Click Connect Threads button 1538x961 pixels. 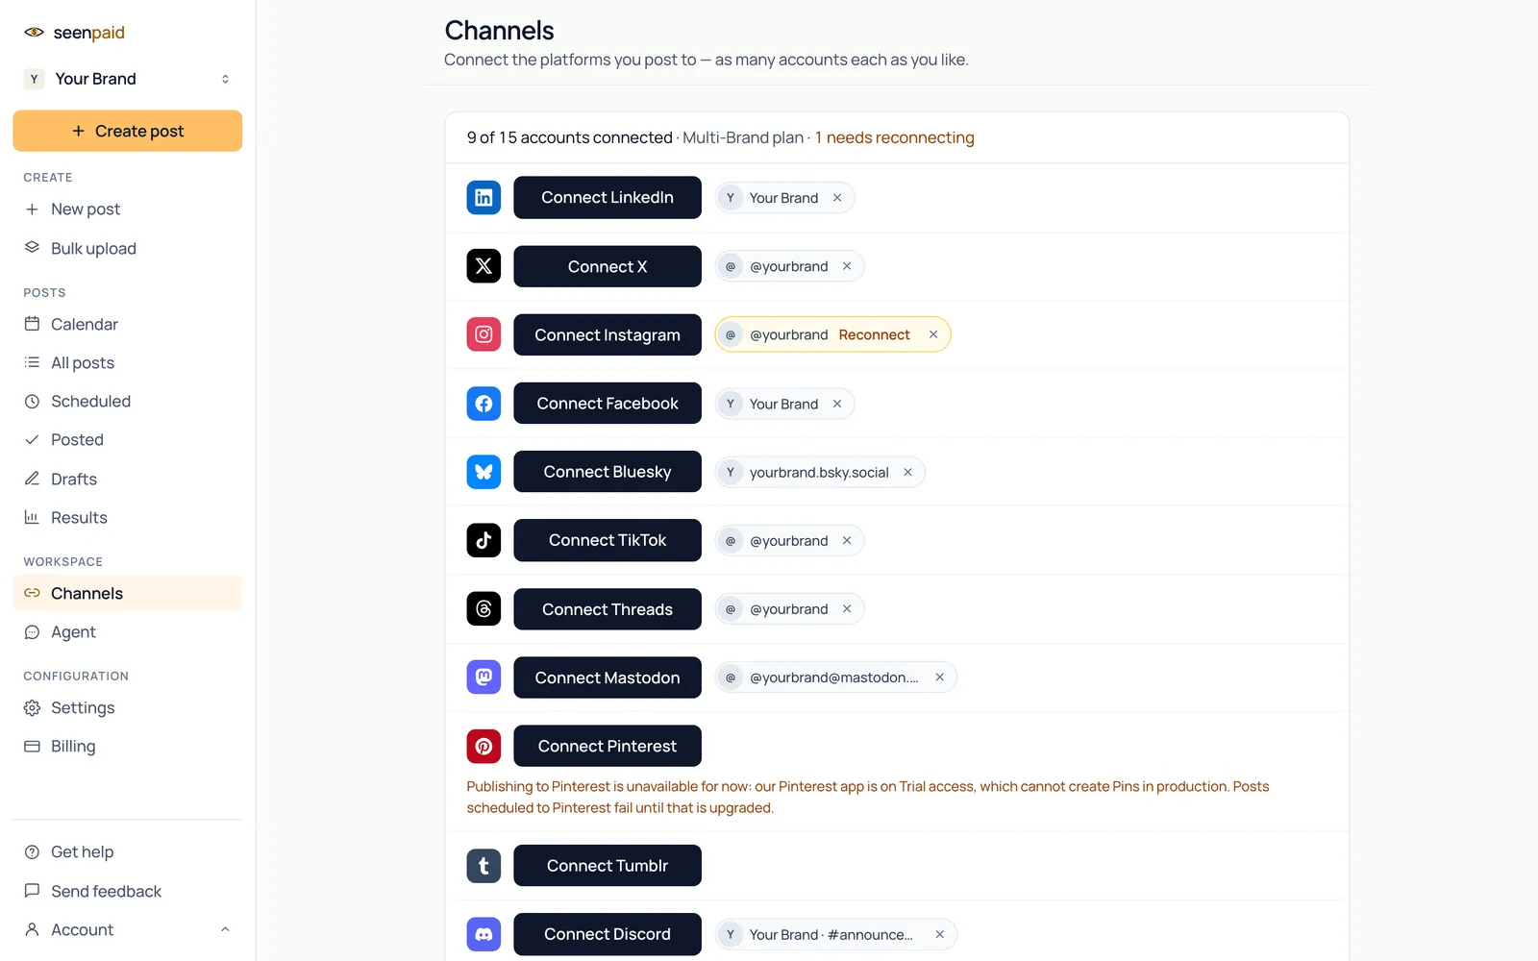click(608, 609)
